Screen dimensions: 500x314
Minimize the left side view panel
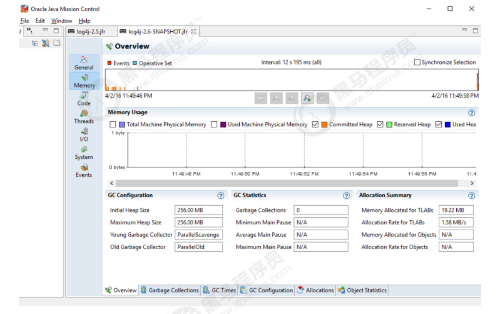45,30
